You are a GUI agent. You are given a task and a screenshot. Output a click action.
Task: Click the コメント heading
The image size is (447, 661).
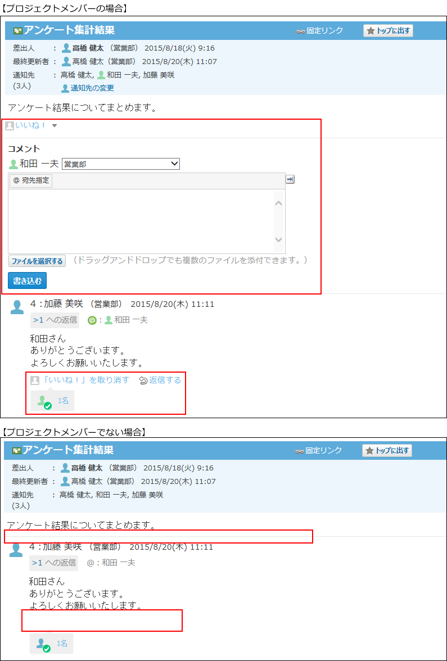(24, 148)
